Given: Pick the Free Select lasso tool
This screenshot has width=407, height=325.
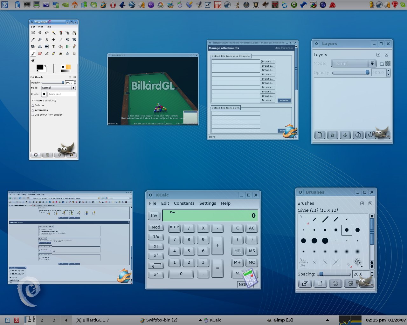Looking at the screenshot, I should click(47, 33).
